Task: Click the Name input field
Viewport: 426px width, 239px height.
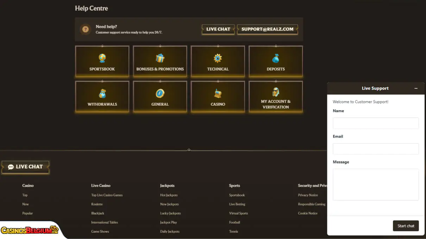Action: pos(376,123)
